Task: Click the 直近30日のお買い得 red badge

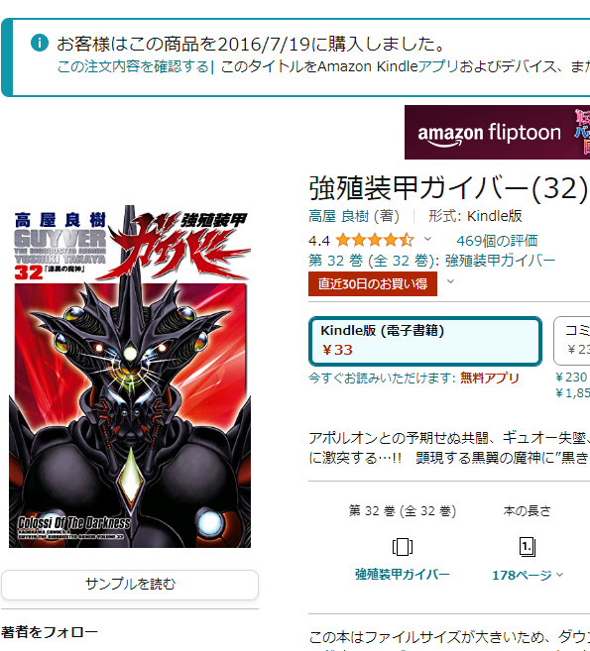Action: (x=373, y=284)
